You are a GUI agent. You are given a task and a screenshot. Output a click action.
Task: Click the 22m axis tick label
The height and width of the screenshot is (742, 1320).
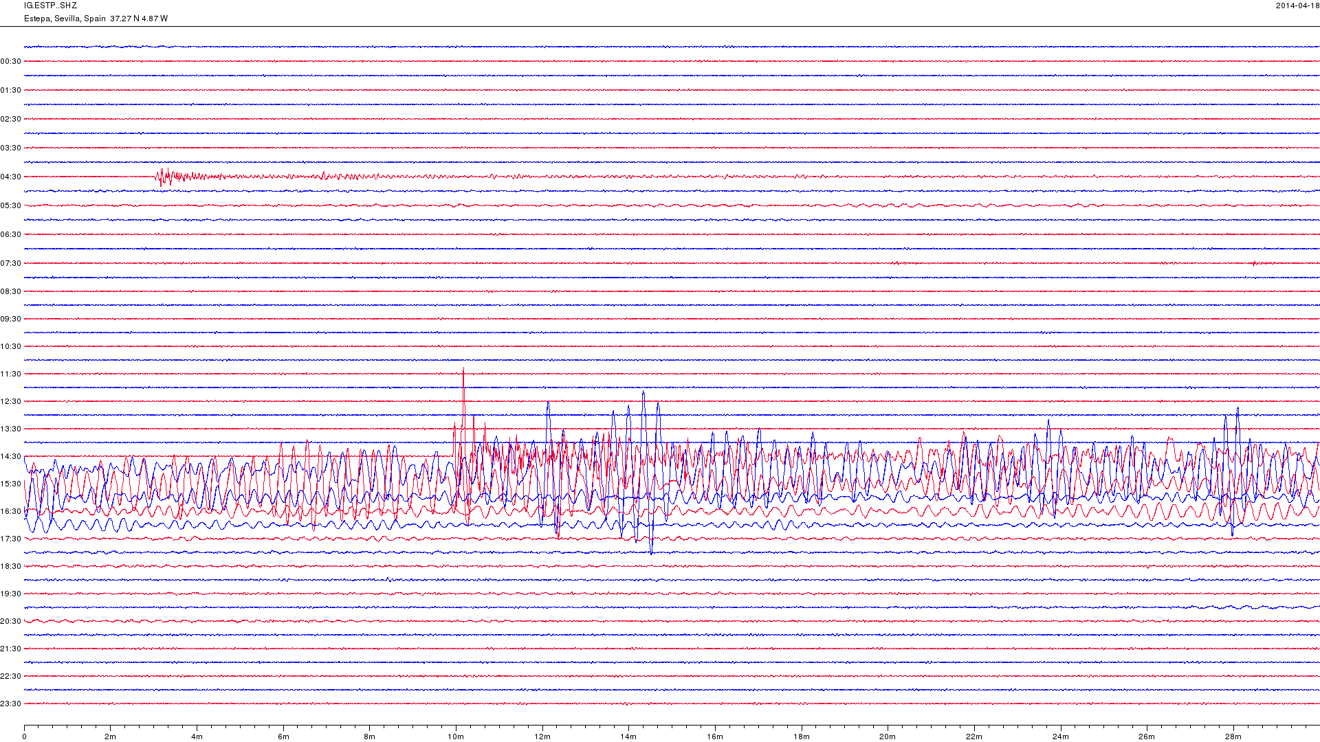pyautogui.click(x=974, y=737)
